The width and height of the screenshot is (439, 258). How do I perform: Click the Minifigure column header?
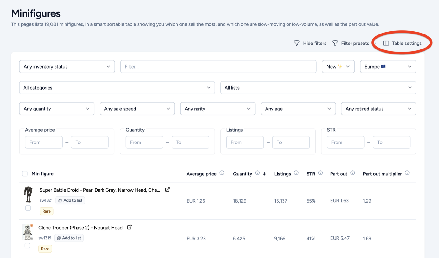click(x=42, y=174)
